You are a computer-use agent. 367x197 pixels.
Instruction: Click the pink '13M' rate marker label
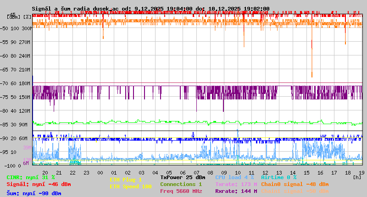click(27, 160)
